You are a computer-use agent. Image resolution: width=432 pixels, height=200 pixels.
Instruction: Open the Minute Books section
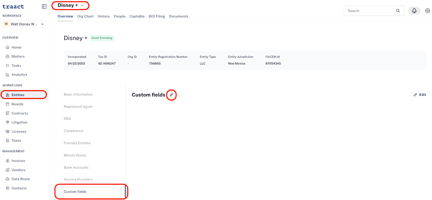[x=75, y=155]
